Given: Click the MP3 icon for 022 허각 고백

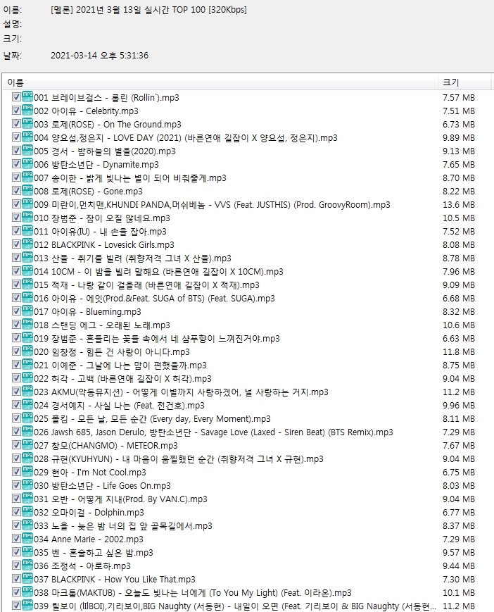Looking at the screenshot, I should [27, 377].
